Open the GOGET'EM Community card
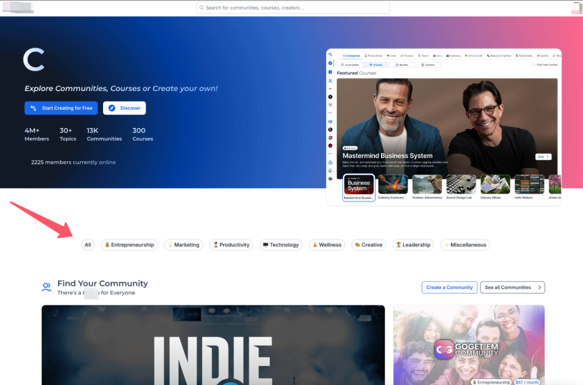Viewport: 583px width, 385px height. pos(469,345)
